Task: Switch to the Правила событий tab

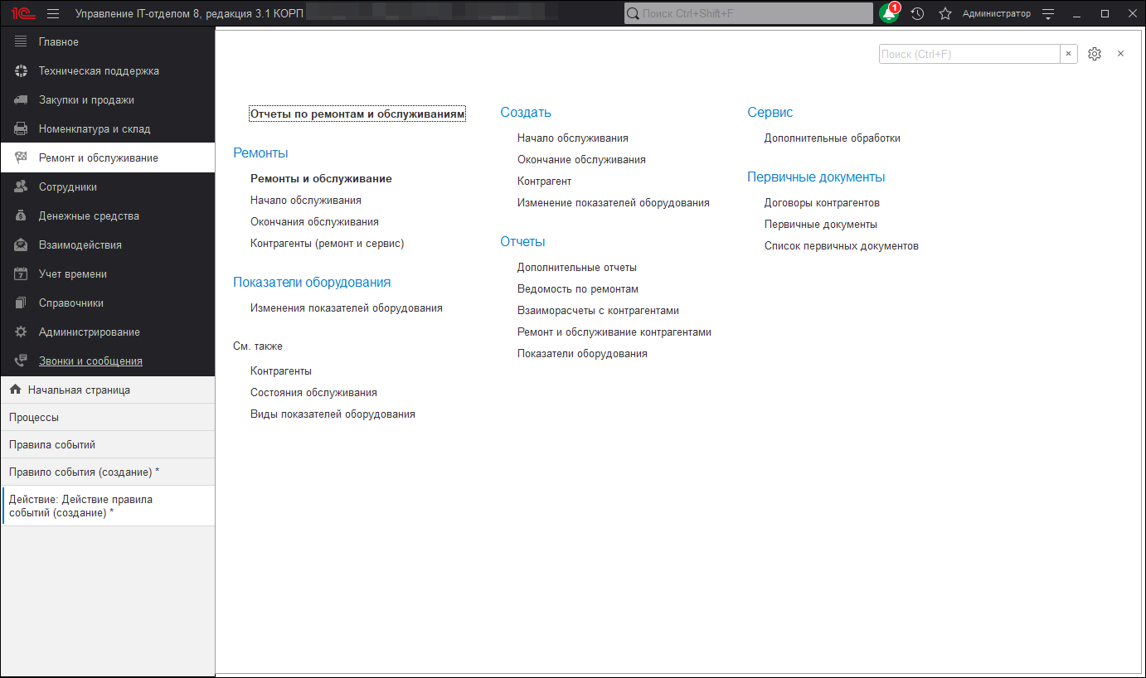Action: [x=52, y=444]
